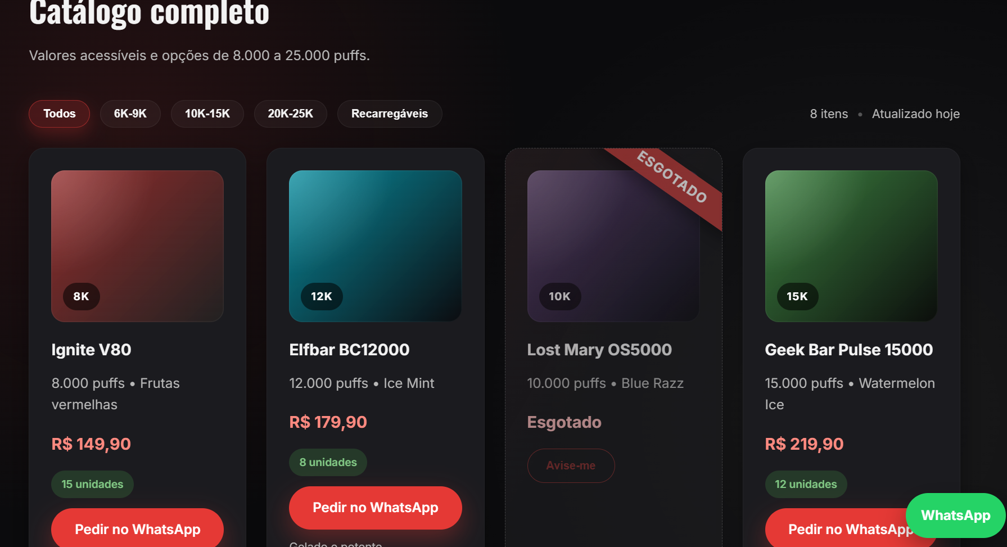Show the 20K-25K puff range
The image size is (1007, 547).
point(290,114)
